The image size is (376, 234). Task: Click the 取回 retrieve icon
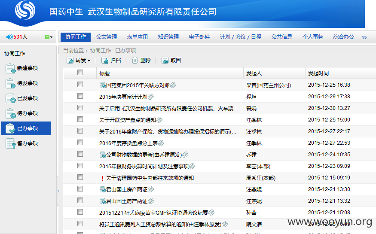tap(165, 61)
